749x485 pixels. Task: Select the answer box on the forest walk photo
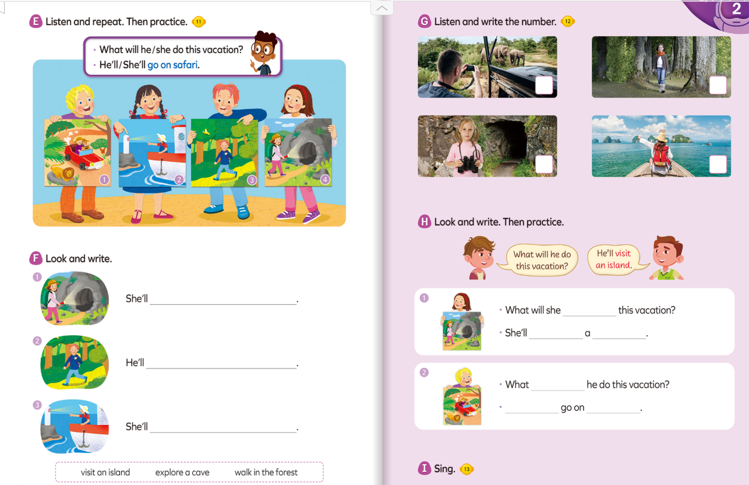718,86
